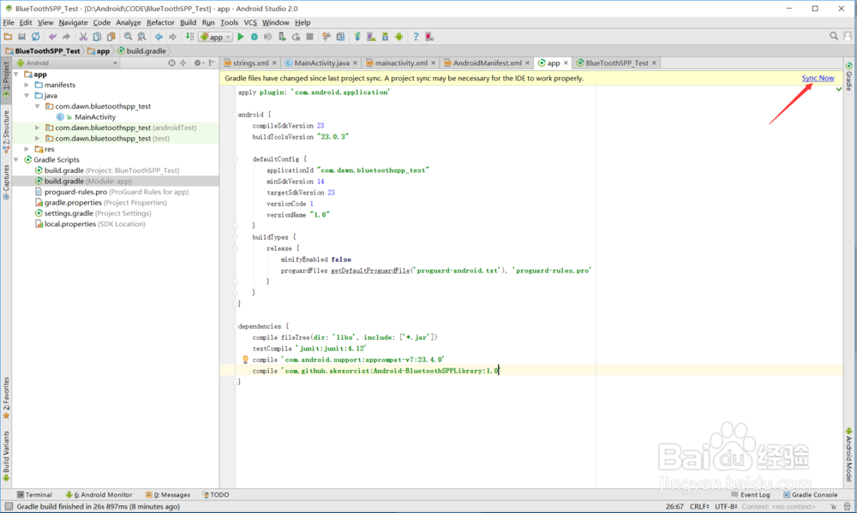
Task: Click the Sync Project with Gradle icon
Action: [x=357, y=37]
